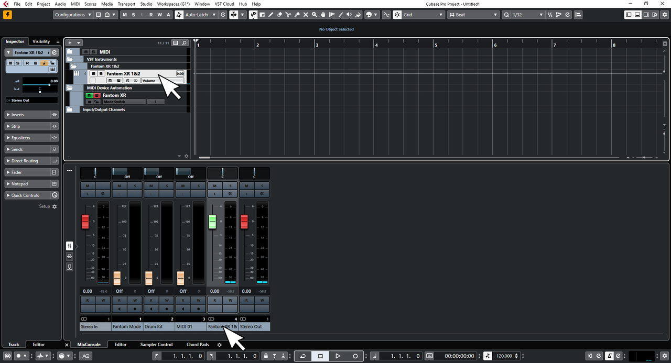Click the tempo value 120.000 field
This screenshot has height=363, width=671.
click(x=504, y=356)
